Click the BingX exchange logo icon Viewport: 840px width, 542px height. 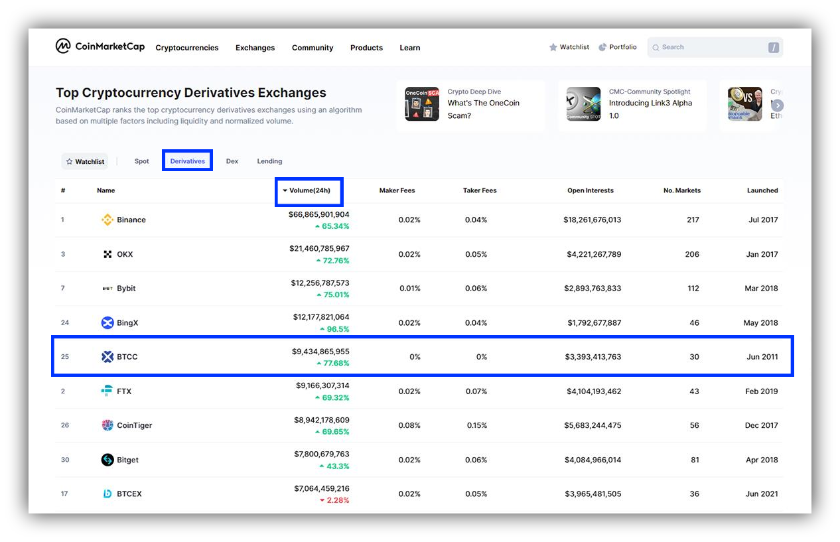click(x=107, y=322)
